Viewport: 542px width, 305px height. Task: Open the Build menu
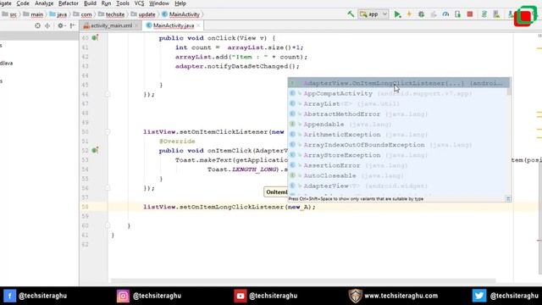tap(90, 3)
